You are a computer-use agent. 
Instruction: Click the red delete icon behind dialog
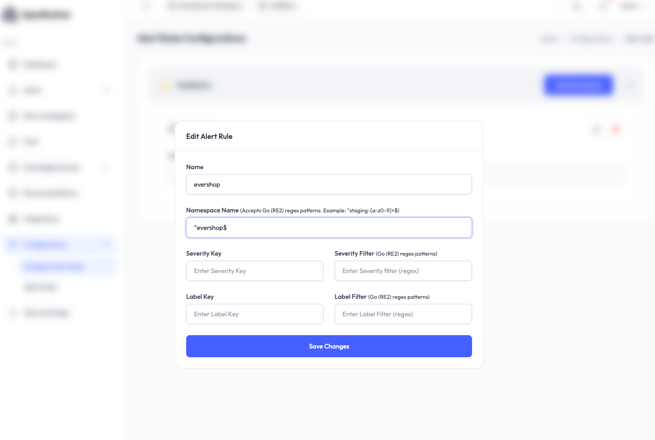tap(616, 130)
